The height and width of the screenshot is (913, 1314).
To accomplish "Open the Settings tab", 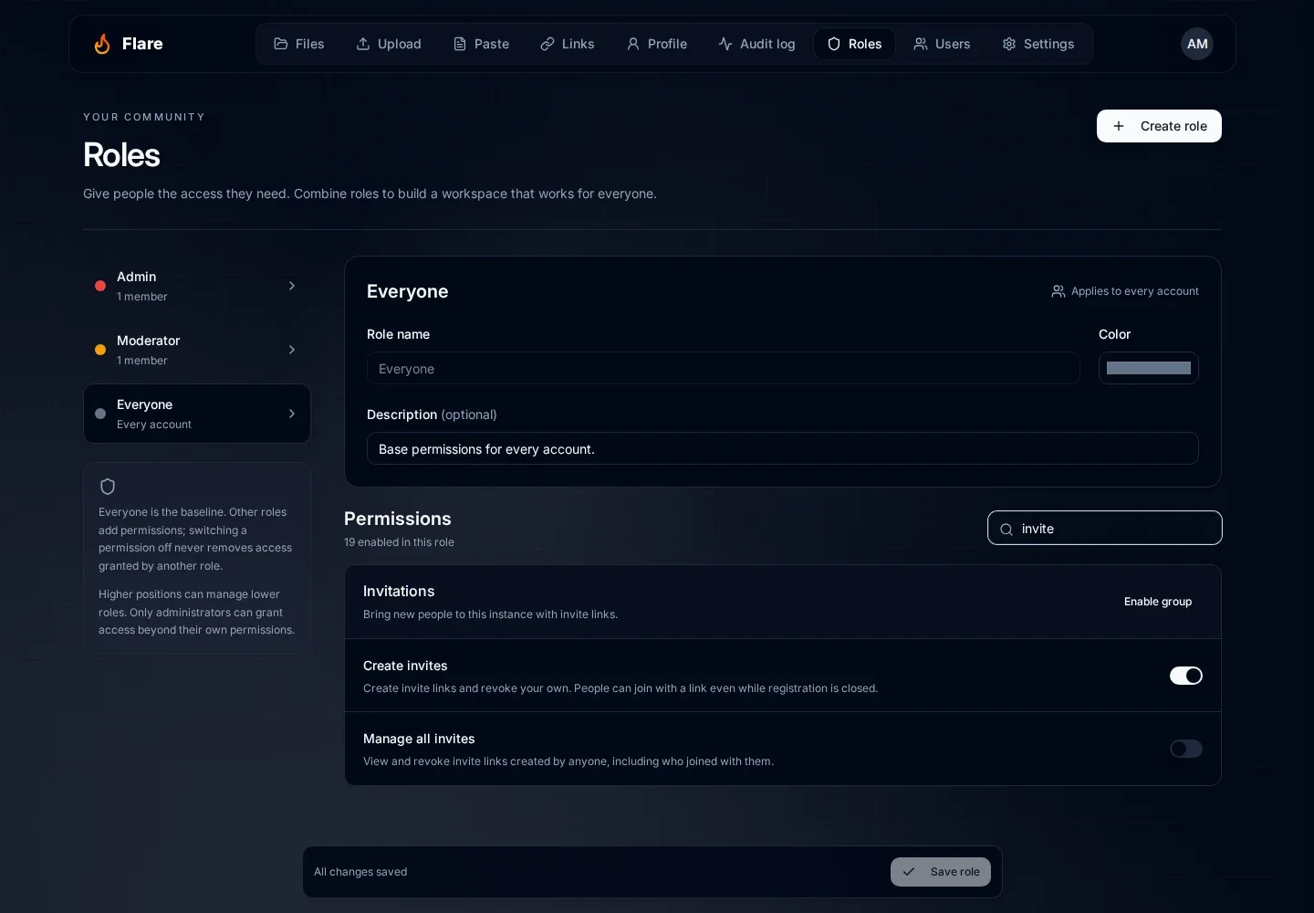I will (1038, 44).
